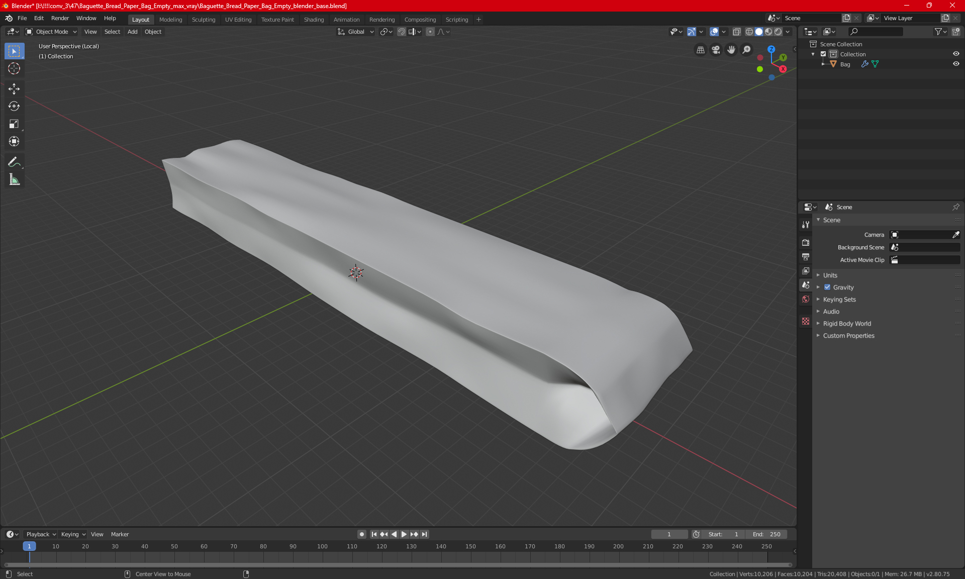The height and width of the screenshot is (579, 965).
Task: Select the Rotate tool
Action: [x=14, y=107]
